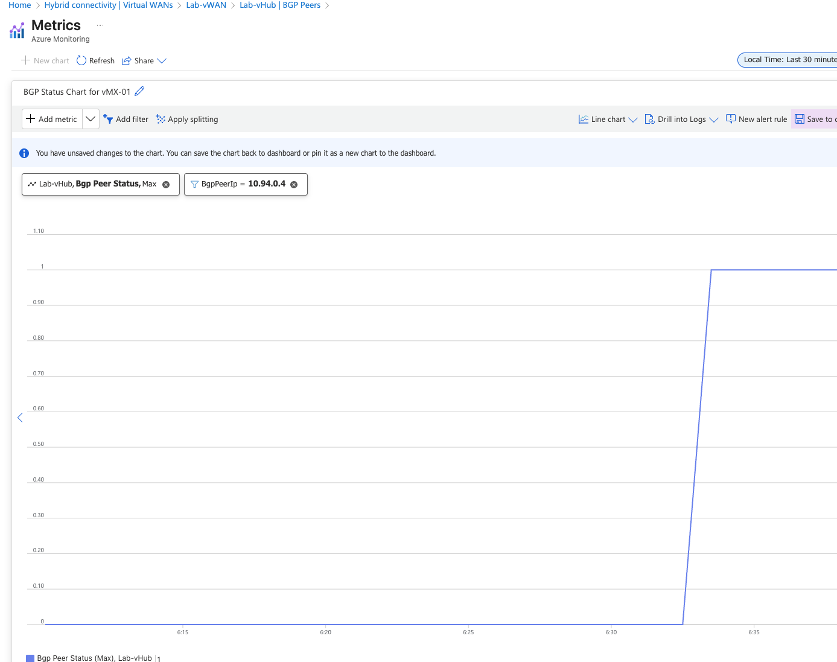Open Hybrid connectivity Virtual WANs breadcrumb
Viewport: 837px width, 662px height.
[109, 5]
